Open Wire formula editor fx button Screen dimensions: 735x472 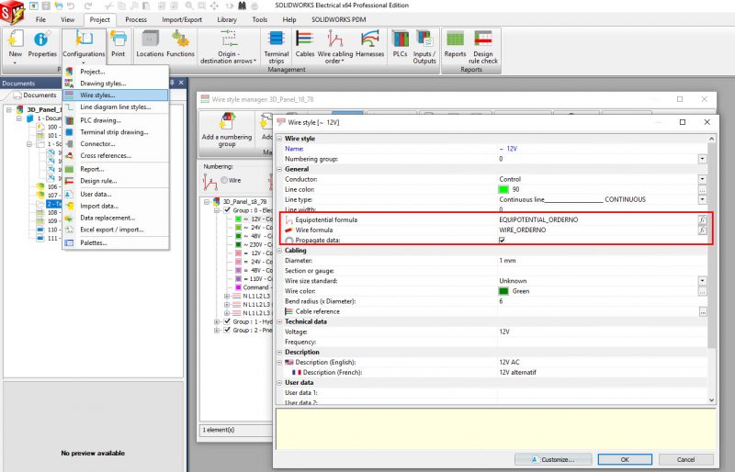coord(702,230)
